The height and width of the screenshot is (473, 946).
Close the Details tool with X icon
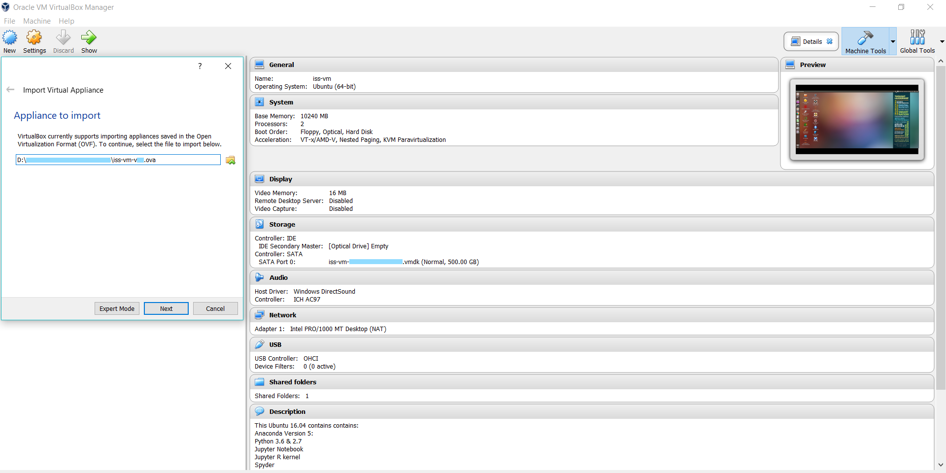(830, 41)
